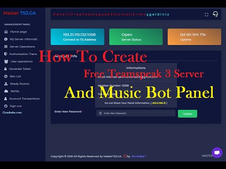Open the purple chat bubble widget
The image size is (226, 169).
pyautogui.click(x=217, y=153)
